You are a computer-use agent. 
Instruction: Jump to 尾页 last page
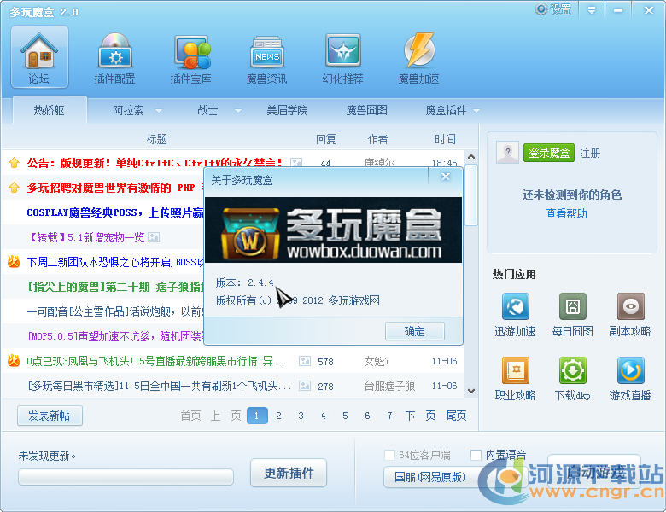click(456, 416)
